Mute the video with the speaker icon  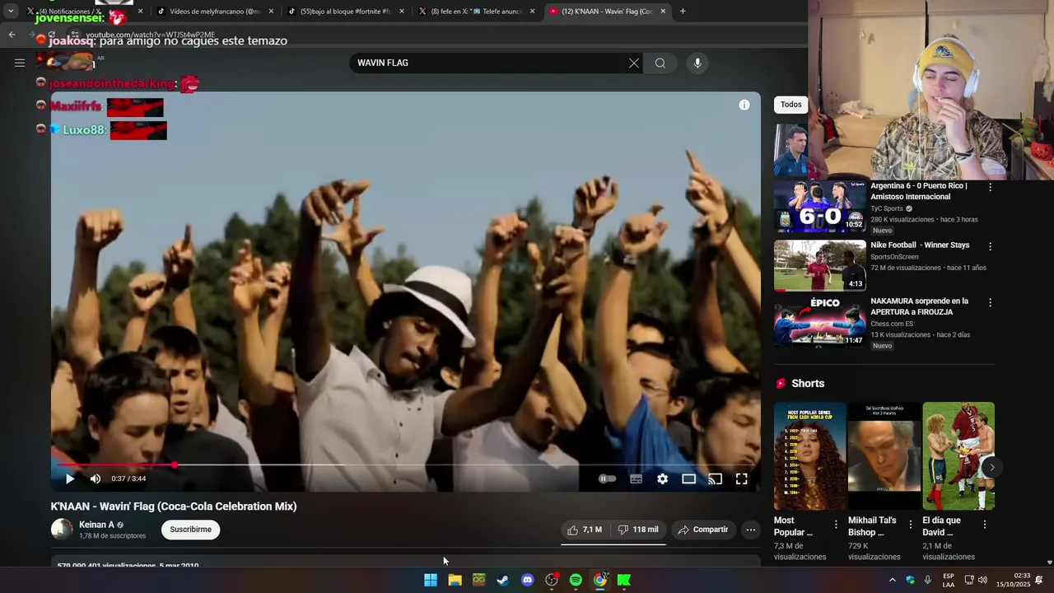point(96,479)
